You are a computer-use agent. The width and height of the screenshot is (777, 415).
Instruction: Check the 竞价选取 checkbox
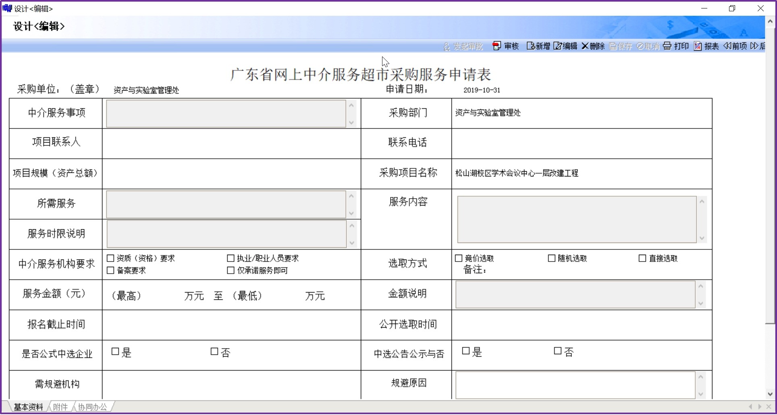coord(459,258)
